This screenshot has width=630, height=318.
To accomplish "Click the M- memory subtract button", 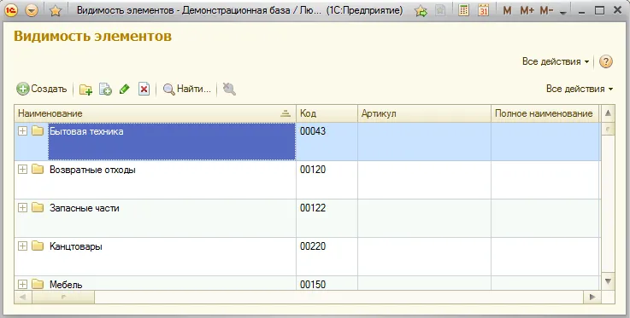I will pyautogui.click(x=546, y=11).
